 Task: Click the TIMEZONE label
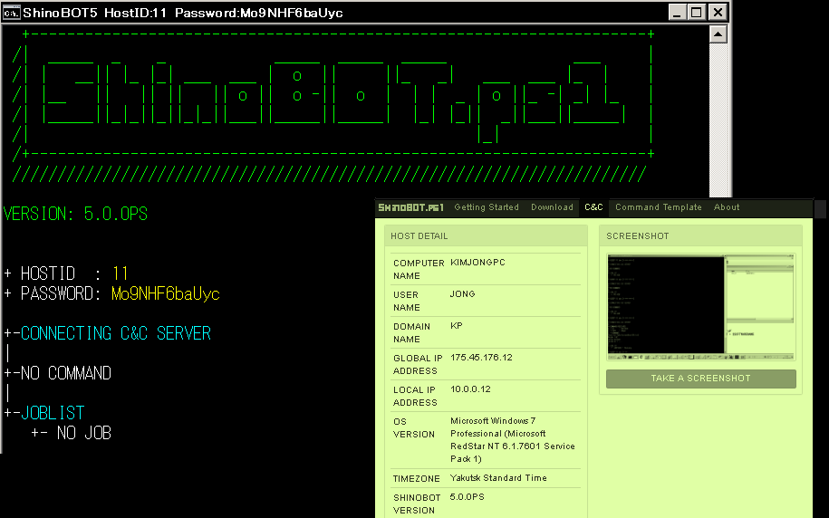pos(416,478)
